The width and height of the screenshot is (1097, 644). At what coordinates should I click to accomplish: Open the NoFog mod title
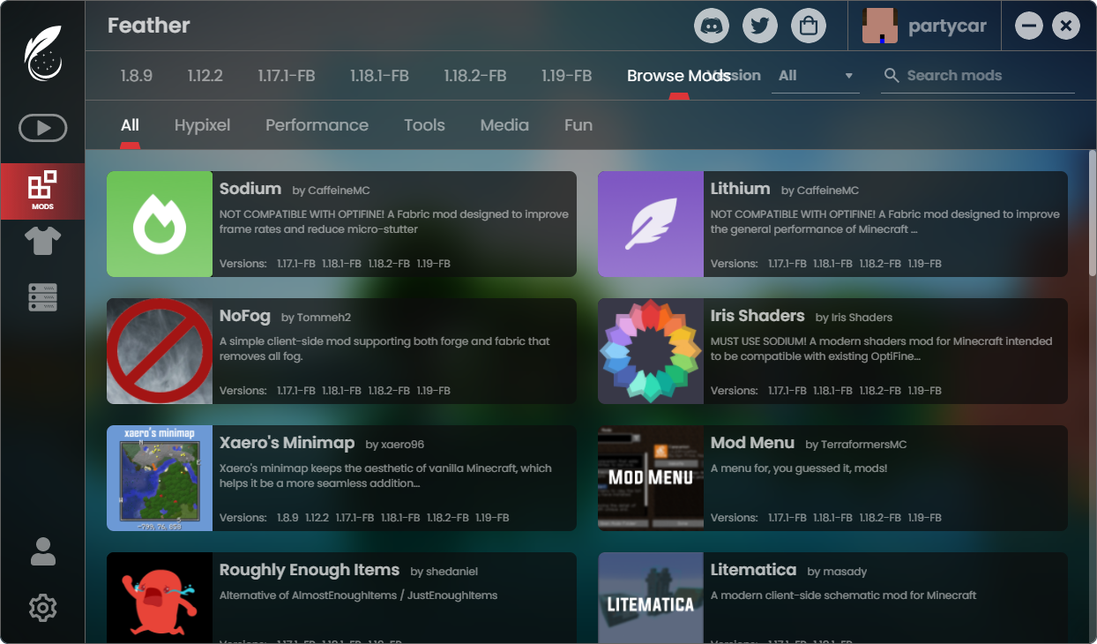[x=245, y=316]
